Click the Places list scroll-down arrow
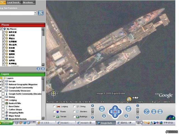 43,64
